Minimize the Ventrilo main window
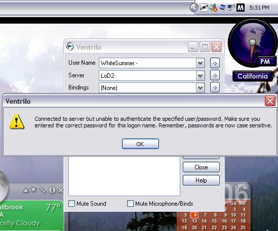The height and width of the screenshot is (231, 278). pos(193,47)
